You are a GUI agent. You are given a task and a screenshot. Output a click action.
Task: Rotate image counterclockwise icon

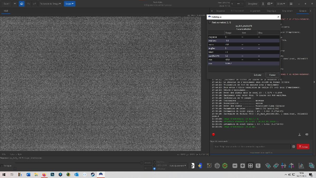(x=268, y=166)
